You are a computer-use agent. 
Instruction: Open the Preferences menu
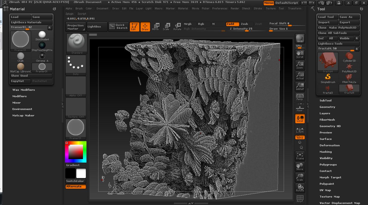pos(220,9)
